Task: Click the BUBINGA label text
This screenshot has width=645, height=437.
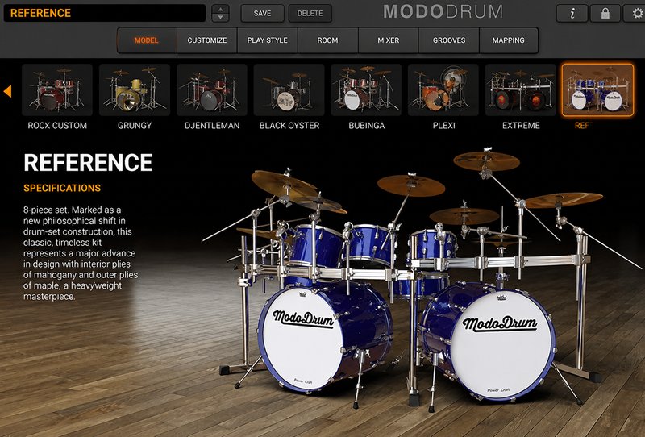Action: [x=367, y=126]
